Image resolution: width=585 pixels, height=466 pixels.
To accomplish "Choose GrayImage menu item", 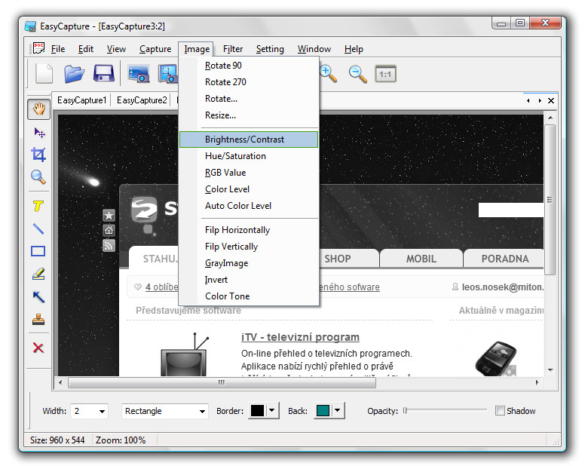I will tap(249, 263).
